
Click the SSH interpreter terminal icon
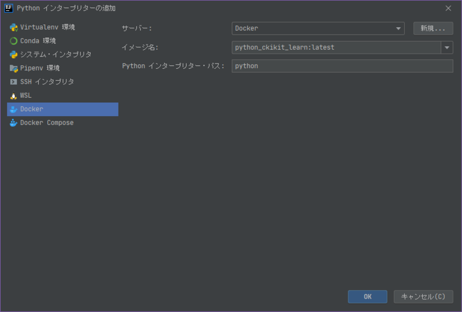(x=13, y=81)
